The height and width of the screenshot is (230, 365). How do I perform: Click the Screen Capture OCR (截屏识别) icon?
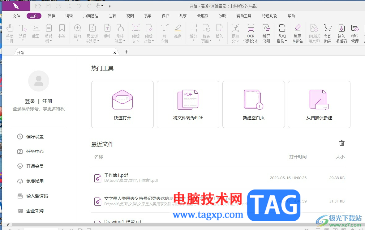266,33
